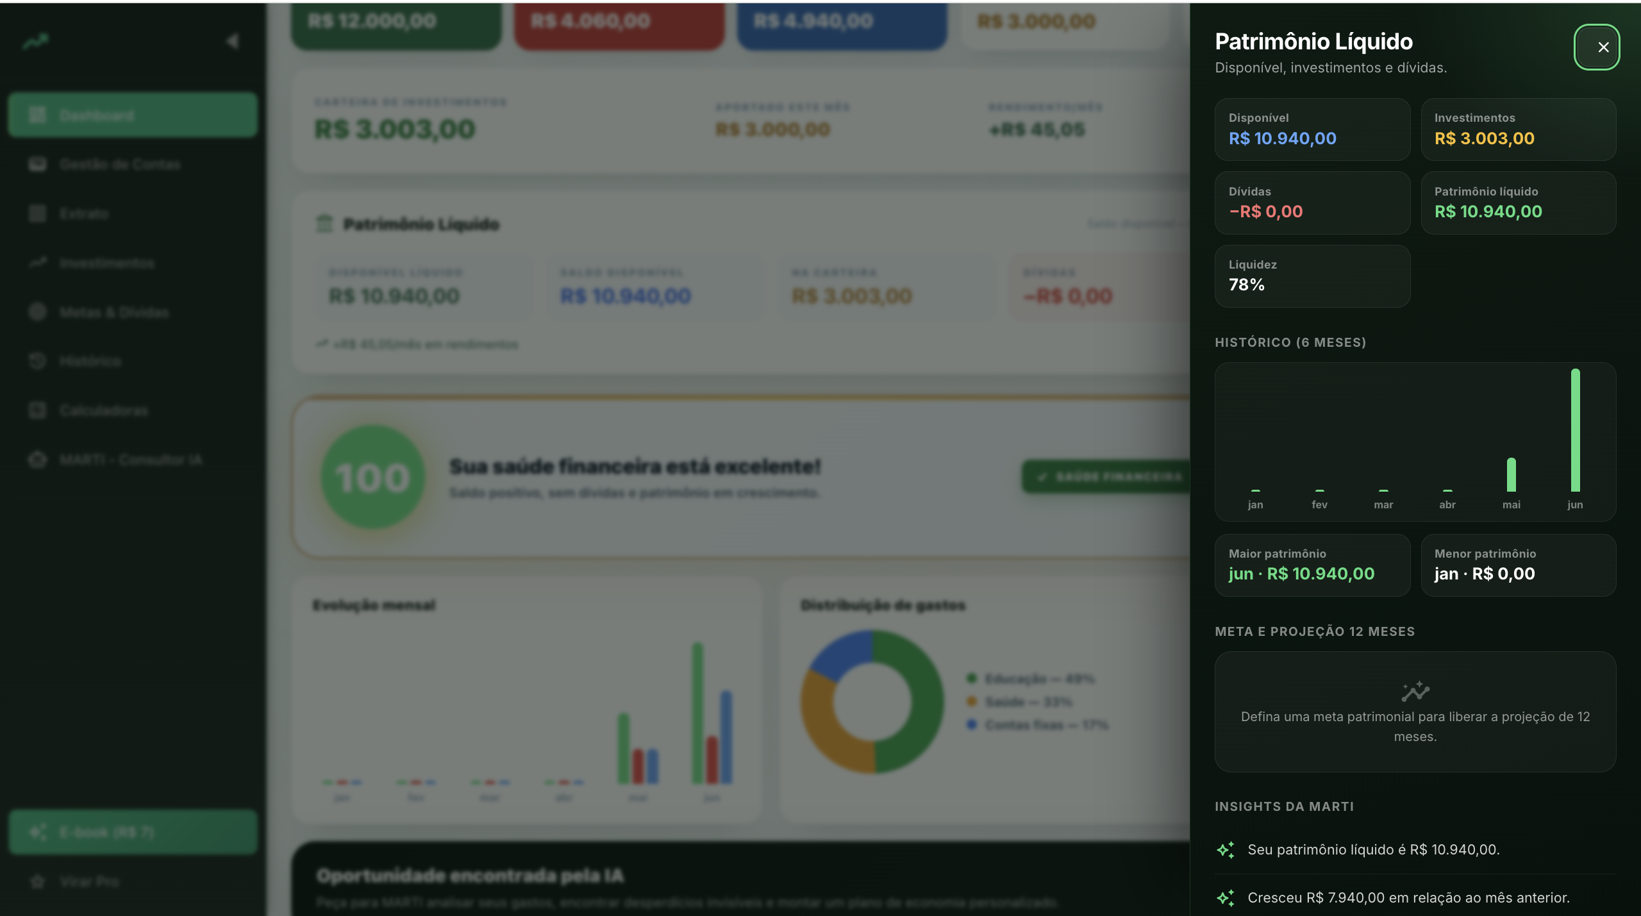The width and height of the screenshot is (1641, 916).
Task: Close the Patrimônio Líquido side panel
Action: [x=1596, y=47]
